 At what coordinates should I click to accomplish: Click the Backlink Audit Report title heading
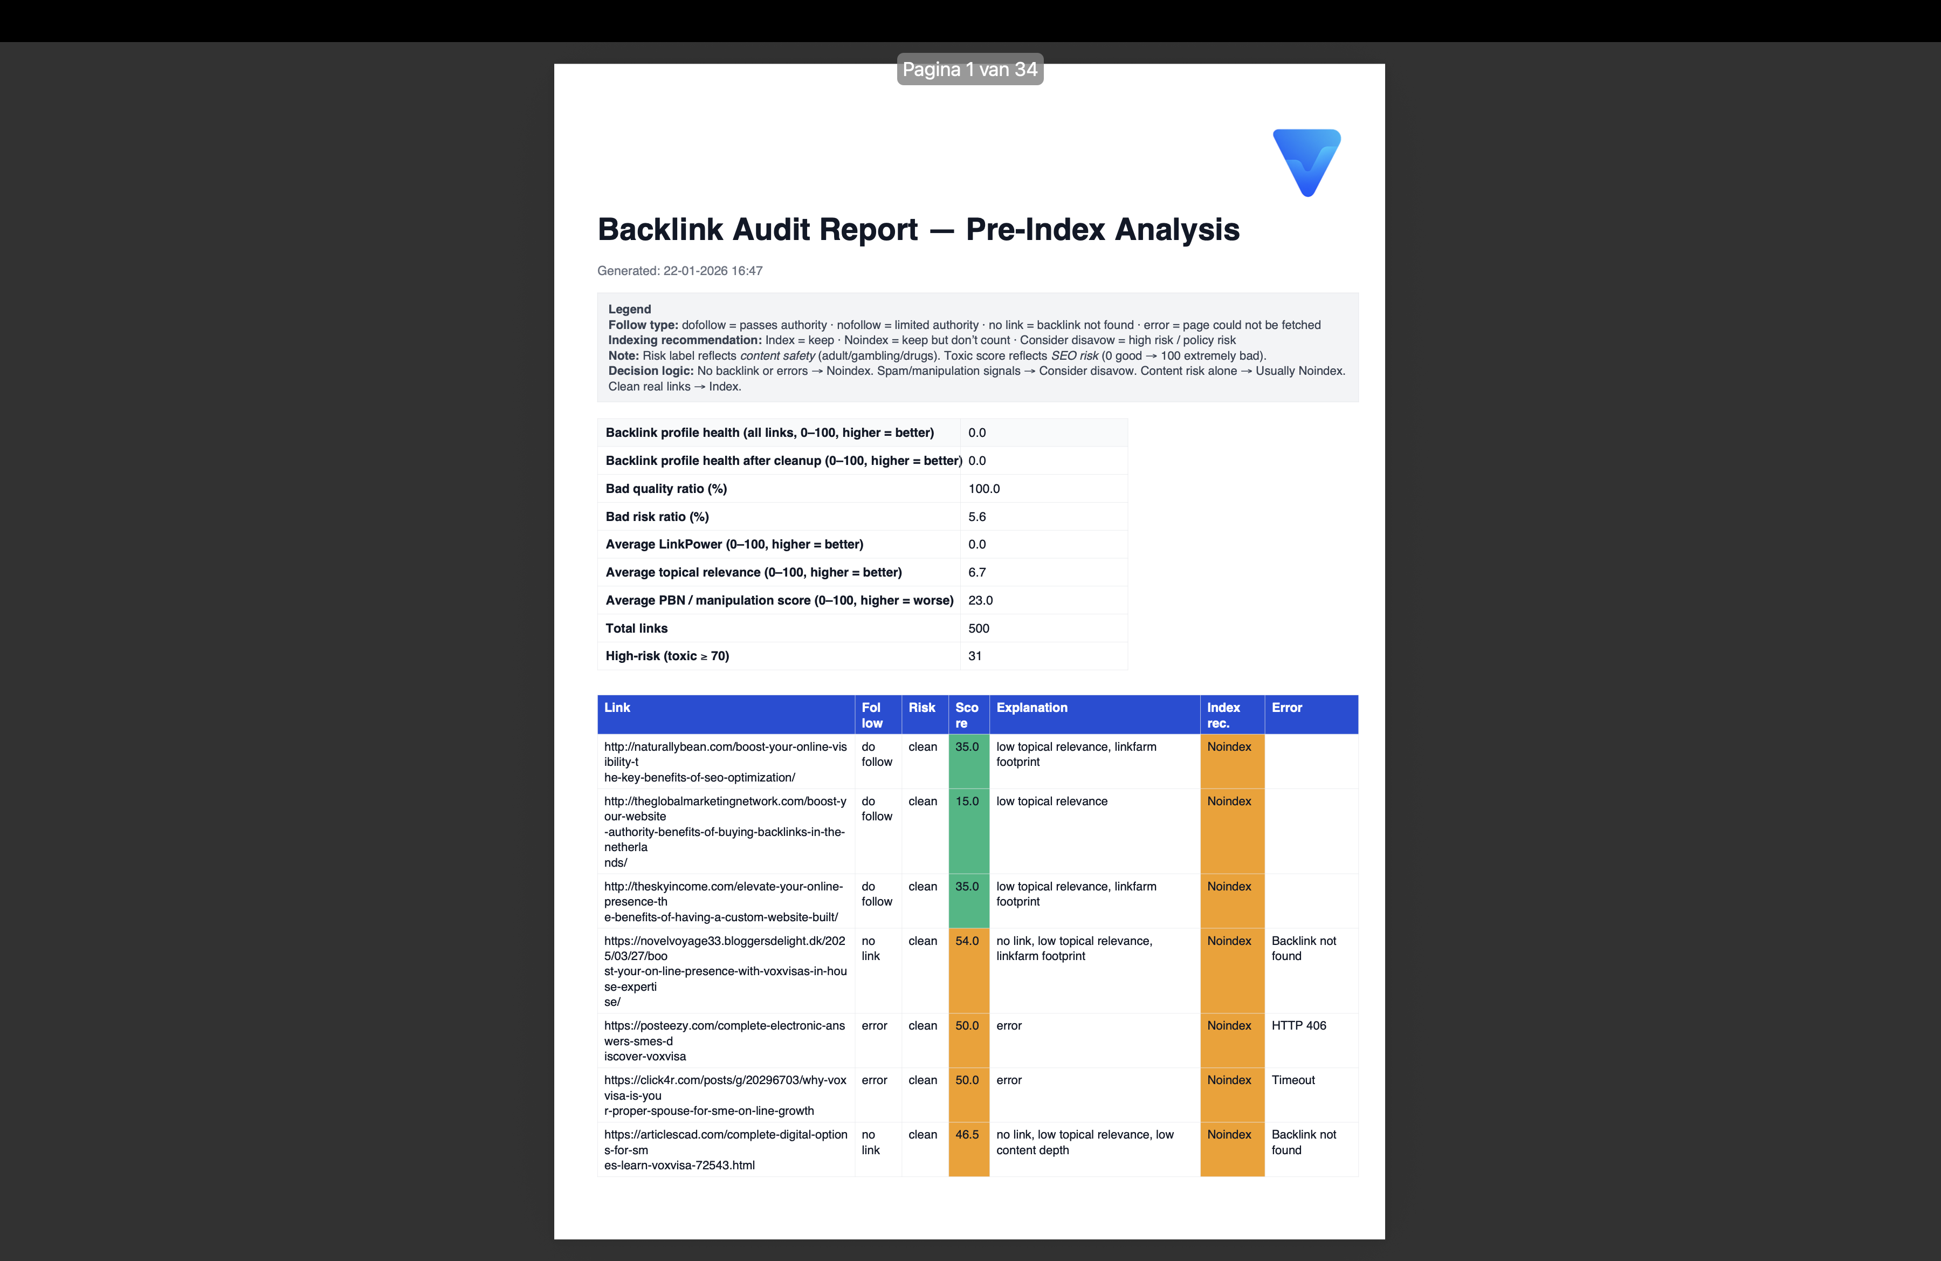pyautogui.click(x=918, y=230)
